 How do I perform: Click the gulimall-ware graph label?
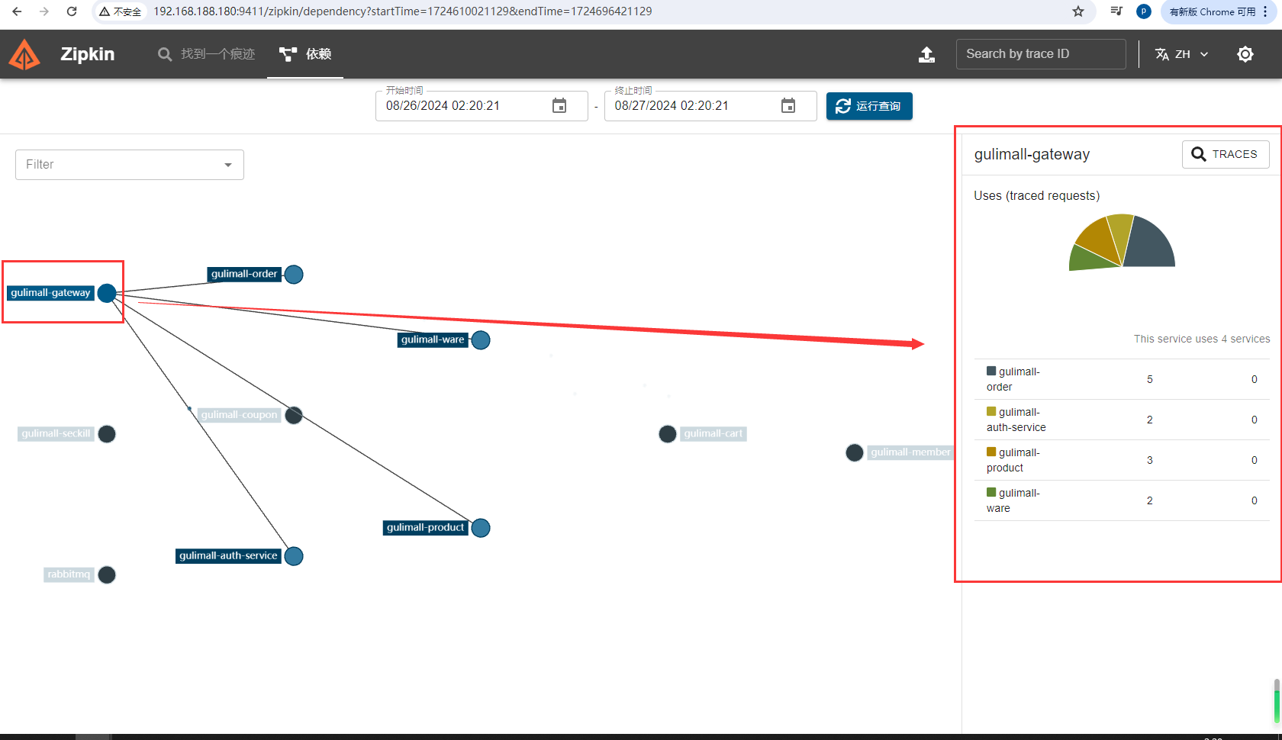coord(433,339)
